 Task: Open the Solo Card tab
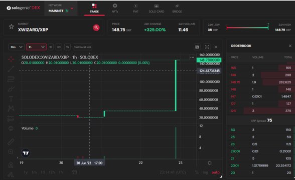(157, 8)
